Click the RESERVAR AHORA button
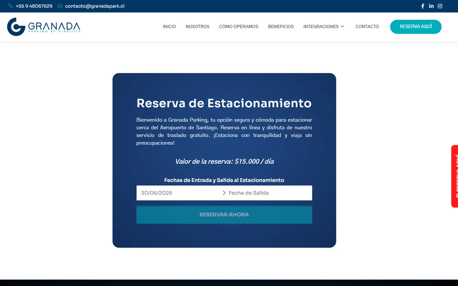Viewport: 458px width, 286px height. click(x=224, y=215)
